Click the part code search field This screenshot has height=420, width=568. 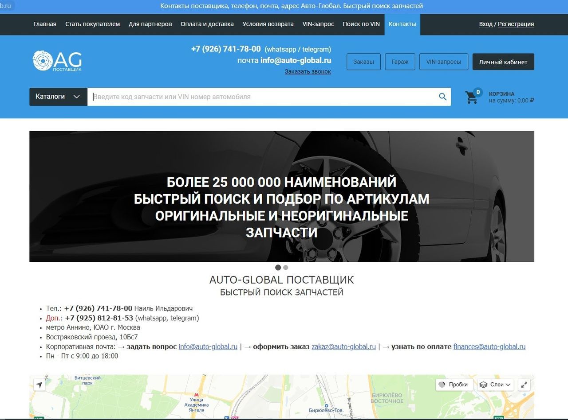tap(263, 97)
